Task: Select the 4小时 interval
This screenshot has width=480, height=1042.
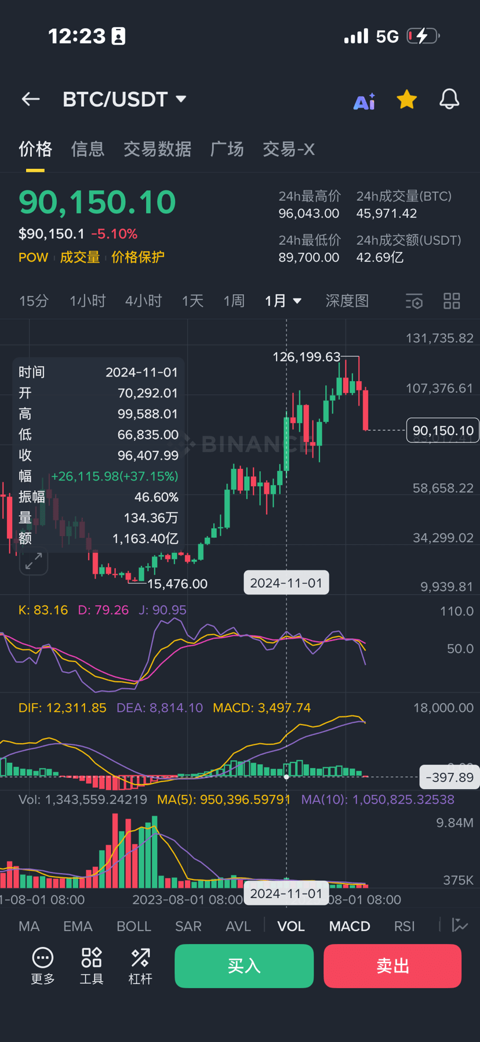Action: tap(143, 301)
